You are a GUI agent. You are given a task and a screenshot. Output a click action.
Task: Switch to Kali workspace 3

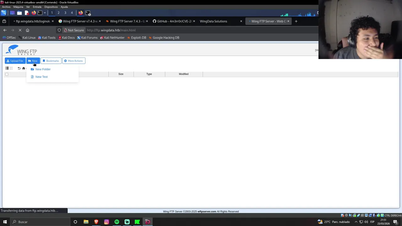(65, 13)
